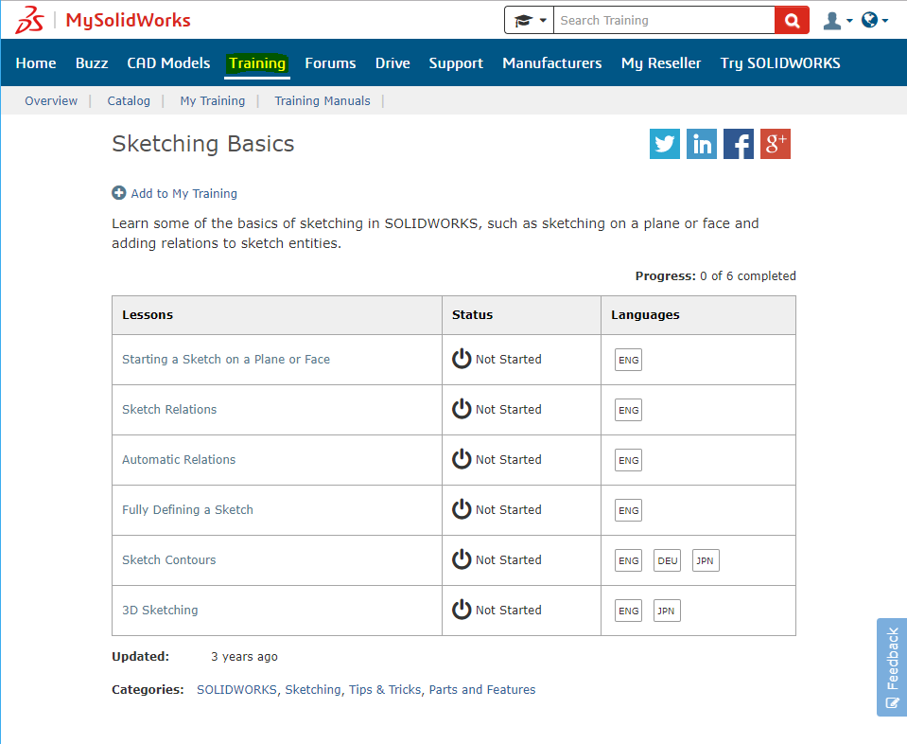Open the Feedback side tab
Screen dimensions: 907x744
pyautogui.click(x=892, y=667)
